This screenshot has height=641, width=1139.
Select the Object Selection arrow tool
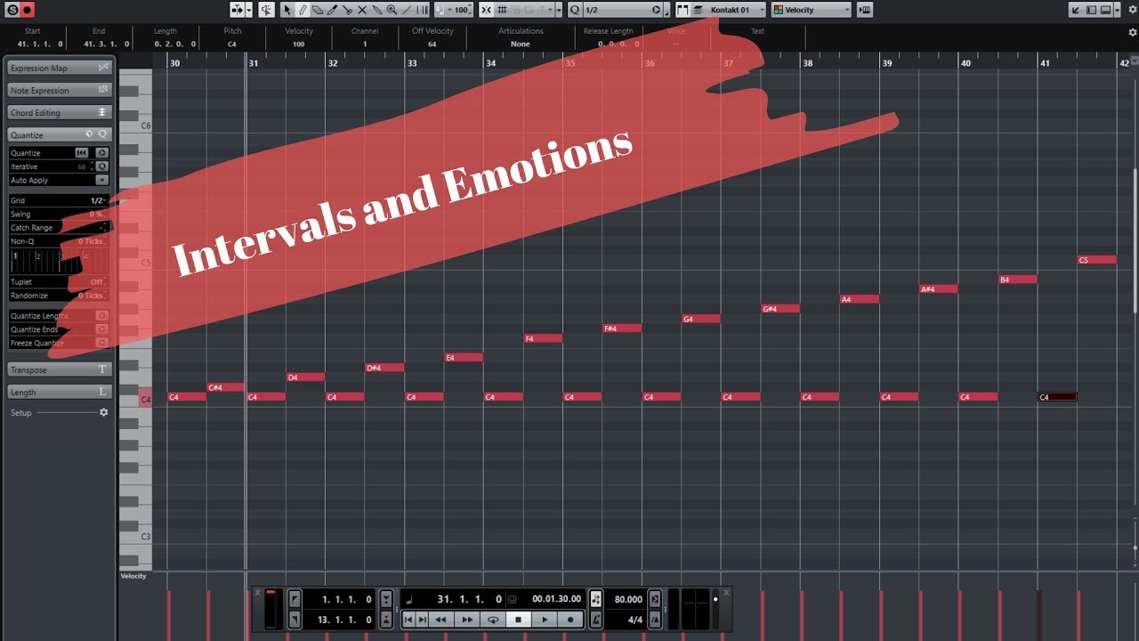pos(287,10)
